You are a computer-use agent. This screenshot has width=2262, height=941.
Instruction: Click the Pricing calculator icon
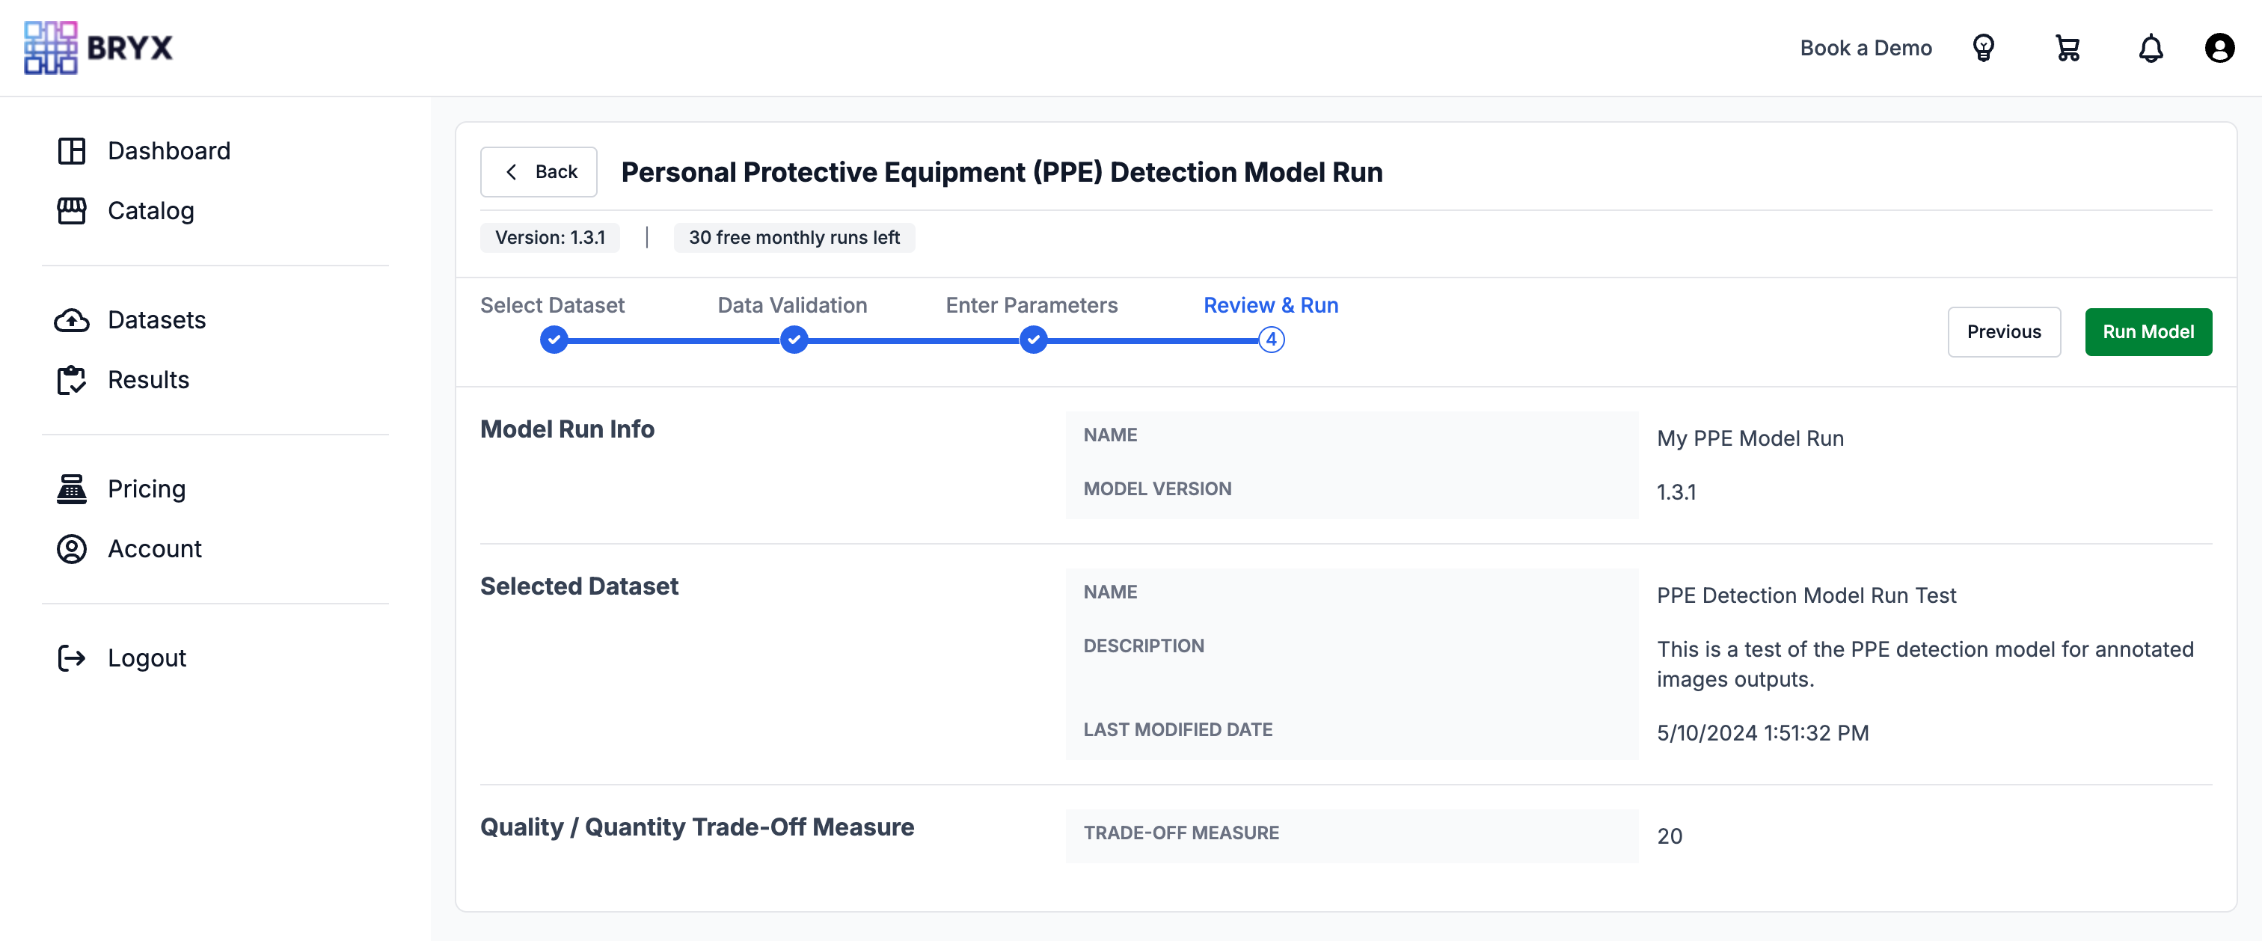pyautogui.click(x=72, y=488)
